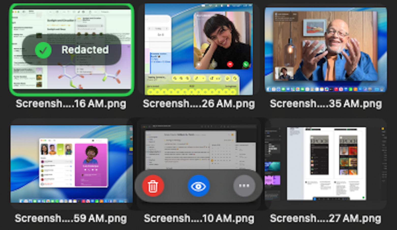Viewport: 397px width, 230px height.
Task: Select the Screensh....59 AM.png thumbnail image
Action: click(71, 164)
